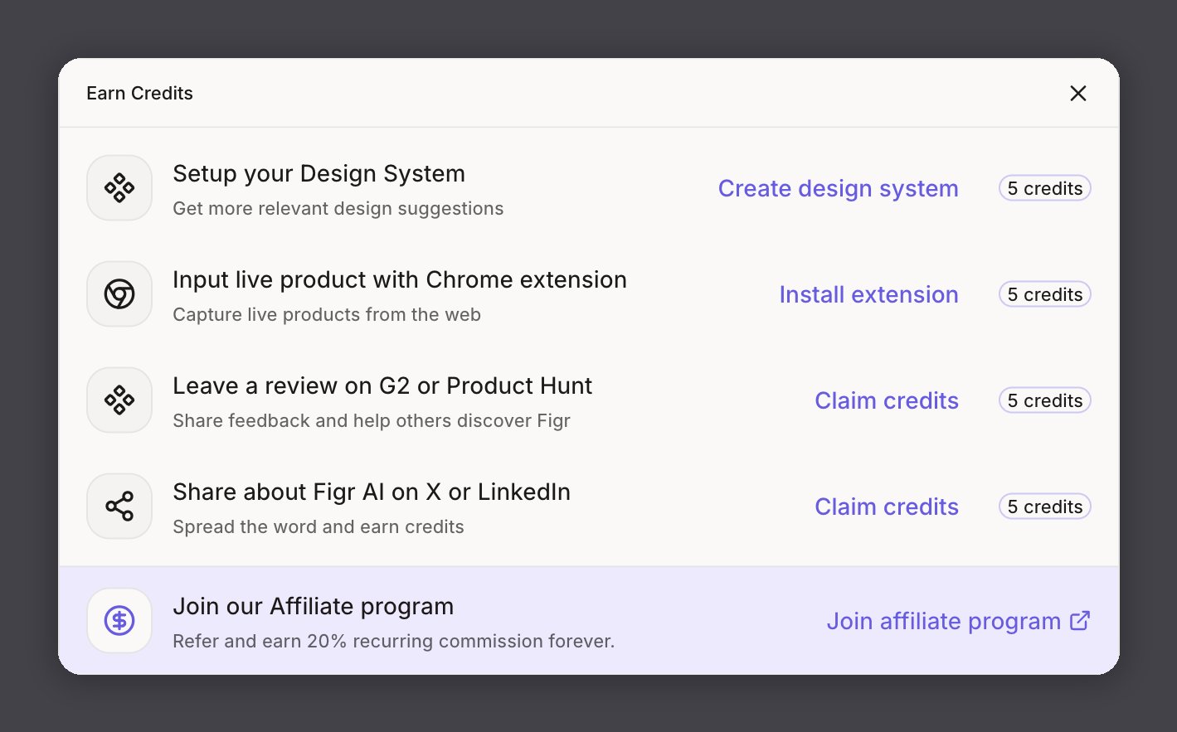Click the 5 credits badge in Share about Figr row
Screen dimensions: 1177x732
tap(1044, 507)
